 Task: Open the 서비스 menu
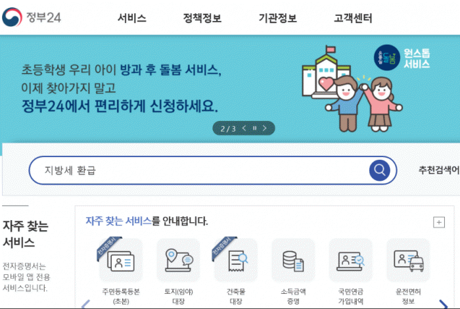coord(131,18)
